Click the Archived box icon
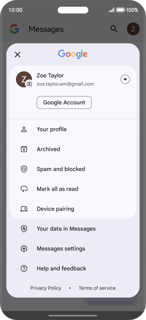Screen dimensions: 146x320 (x=24, y=149)
